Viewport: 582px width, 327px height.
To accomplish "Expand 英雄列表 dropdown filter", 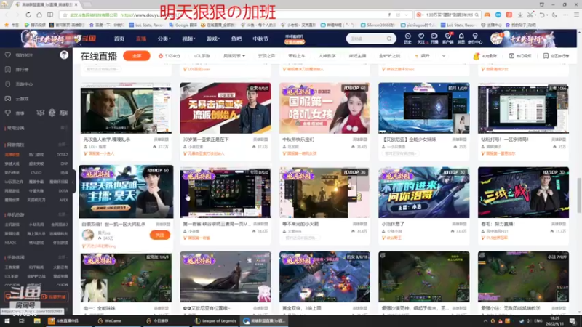I will pos(234,56).
